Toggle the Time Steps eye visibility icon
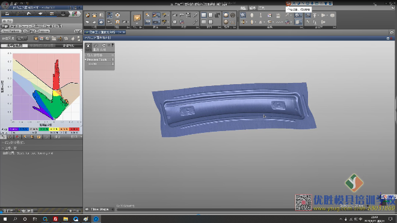The width and height of the screenshot is (397, 223). pos(87,209)
